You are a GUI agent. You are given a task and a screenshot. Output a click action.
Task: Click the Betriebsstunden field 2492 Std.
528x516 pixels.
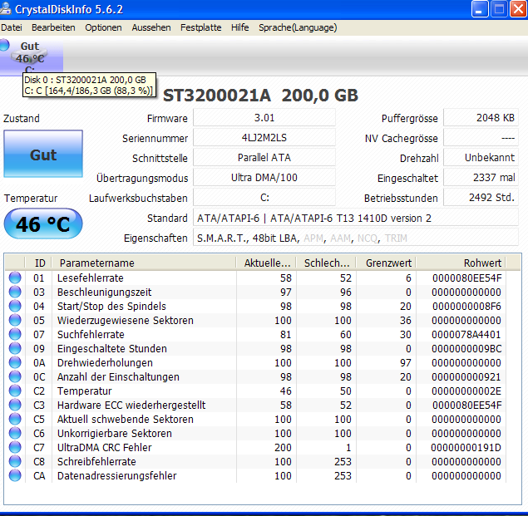(x=481, y=198)
